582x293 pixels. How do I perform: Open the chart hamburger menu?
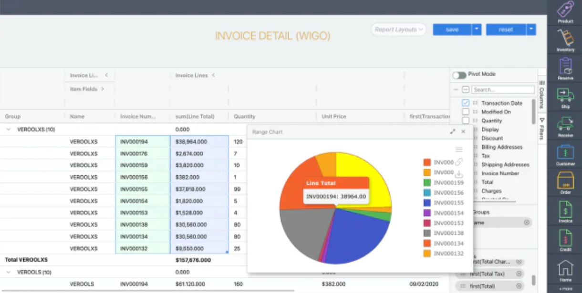point(459,150)
